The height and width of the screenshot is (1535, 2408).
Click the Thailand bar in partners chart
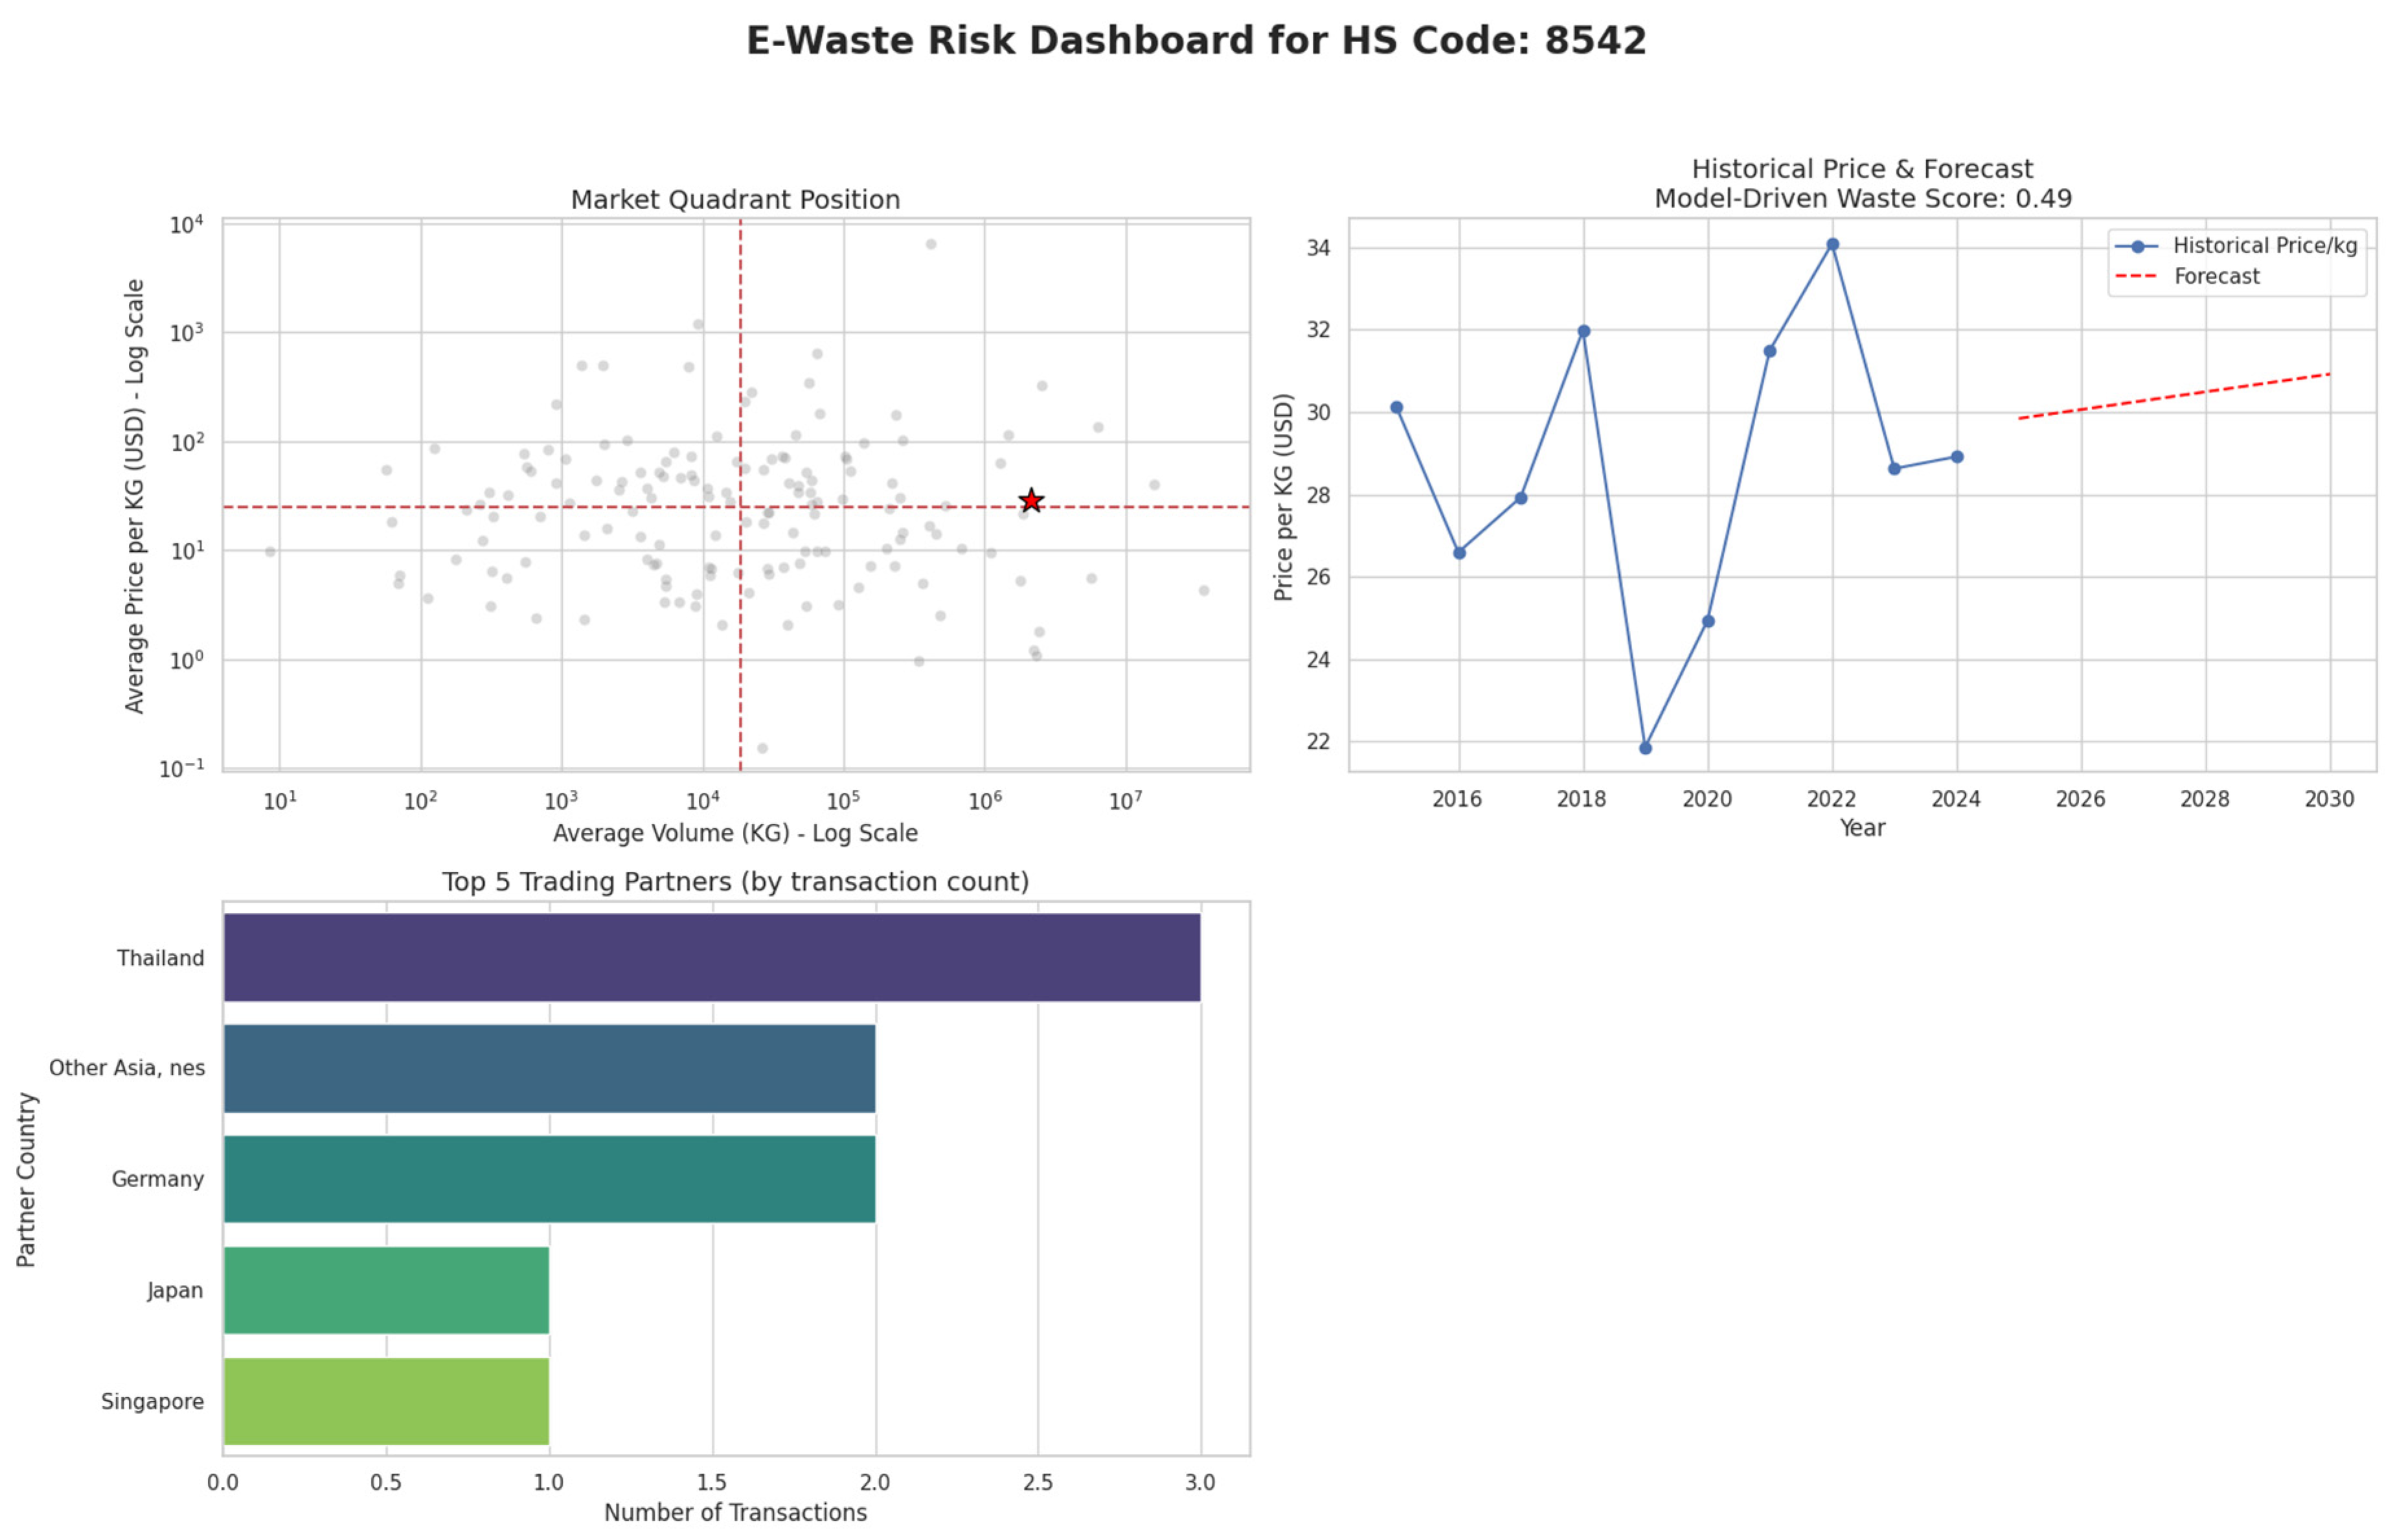coord(711,957)
